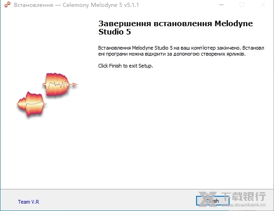Click the Finish button to exit Setup

(213, 201)
